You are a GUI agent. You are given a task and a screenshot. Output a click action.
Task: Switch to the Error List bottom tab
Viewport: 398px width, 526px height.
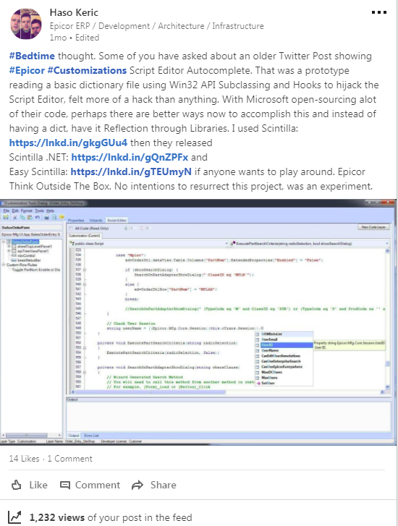(91, 436)
